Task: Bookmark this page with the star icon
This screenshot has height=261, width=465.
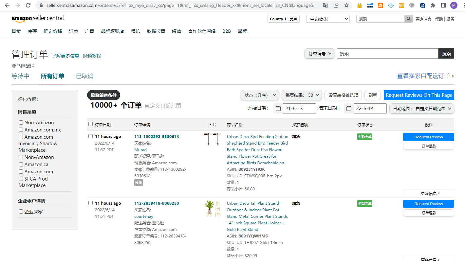Action: coord(346,5)
